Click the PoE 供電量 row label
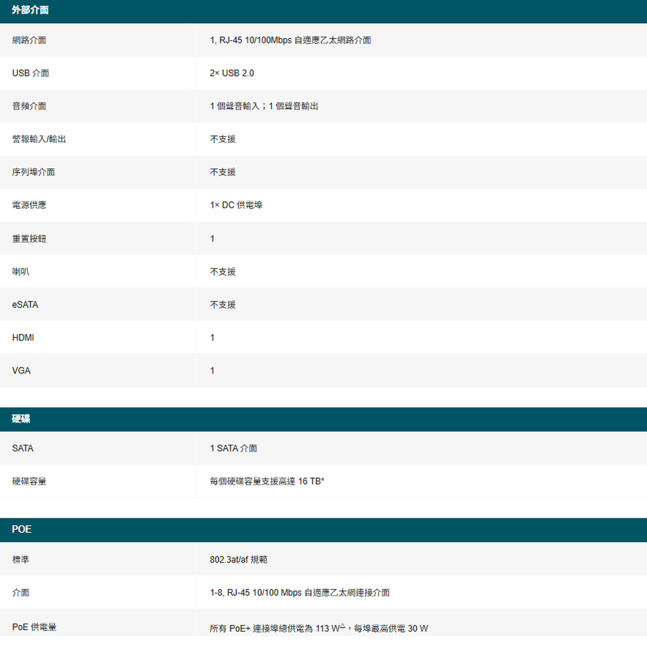 [x=34, y=627]
